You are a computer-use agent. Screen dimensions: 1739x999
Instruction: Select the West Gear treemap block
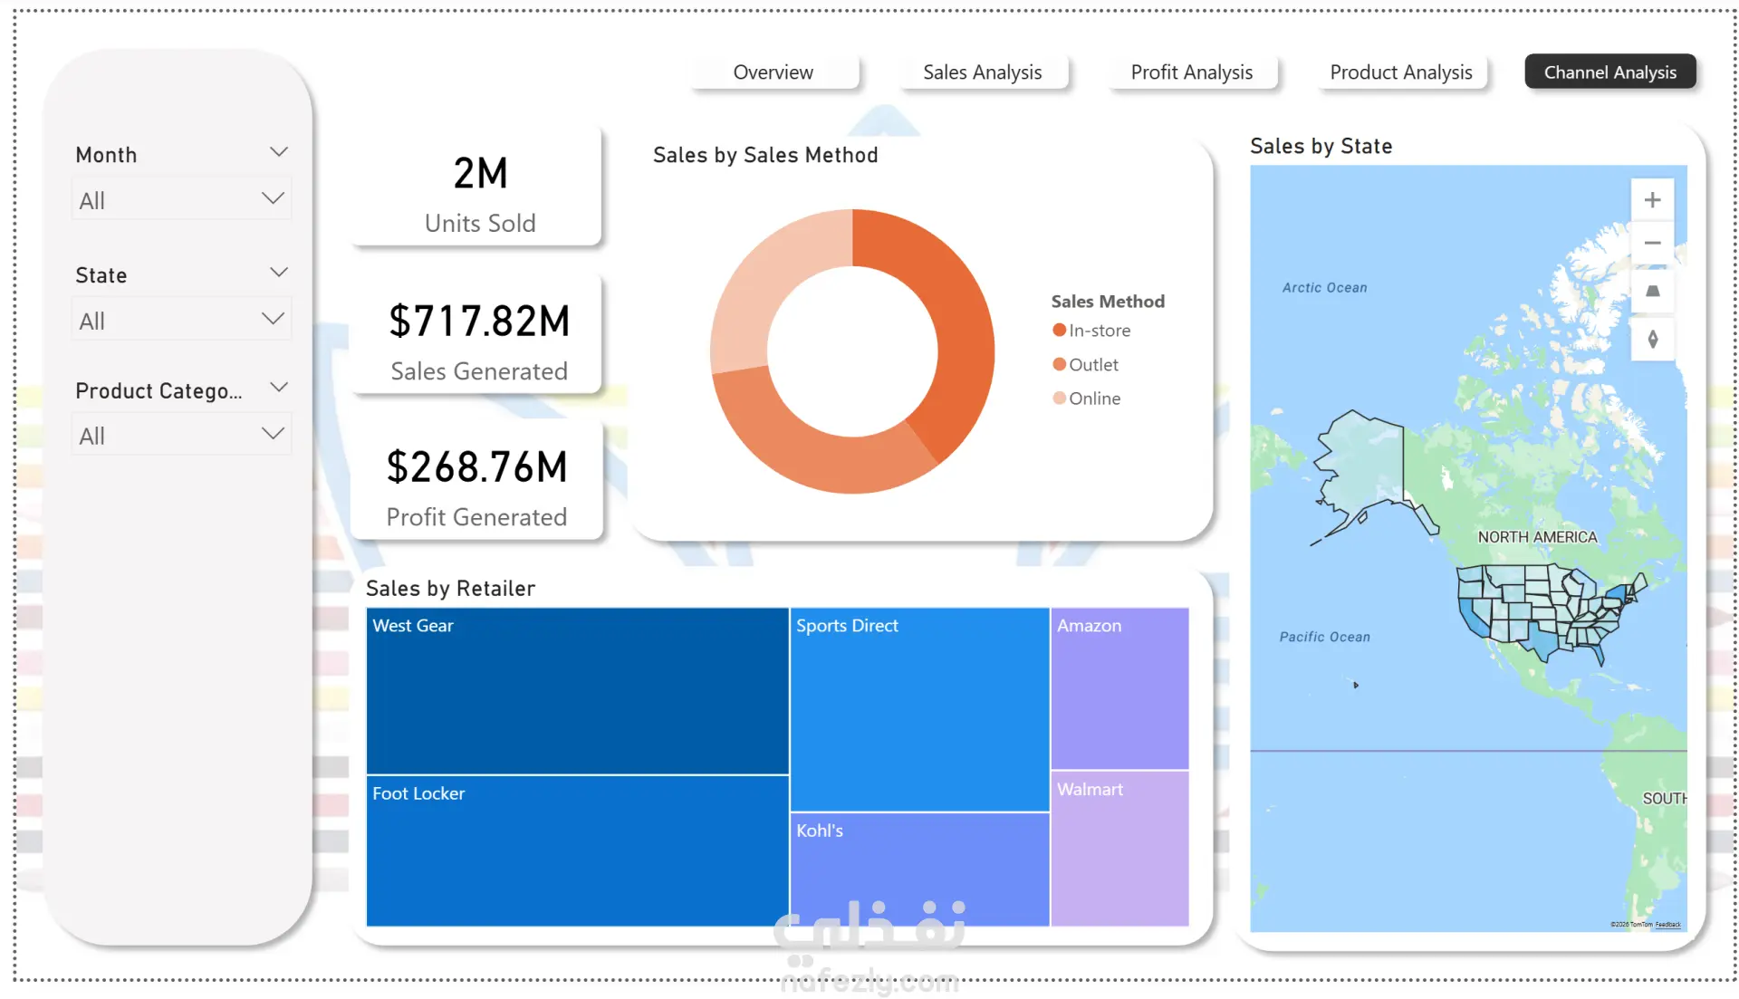tap(577, 691)
